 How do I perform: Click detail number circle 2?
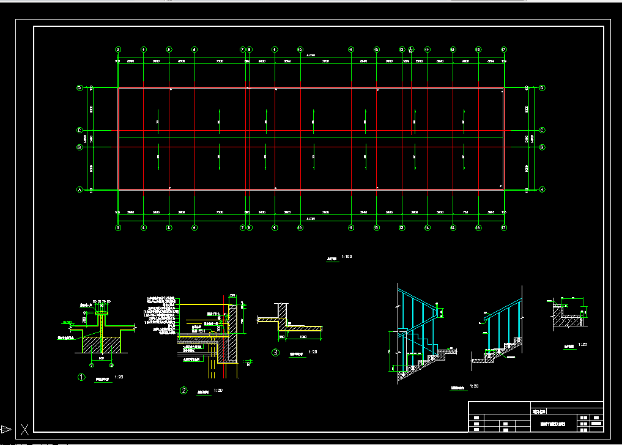(183, 390)
